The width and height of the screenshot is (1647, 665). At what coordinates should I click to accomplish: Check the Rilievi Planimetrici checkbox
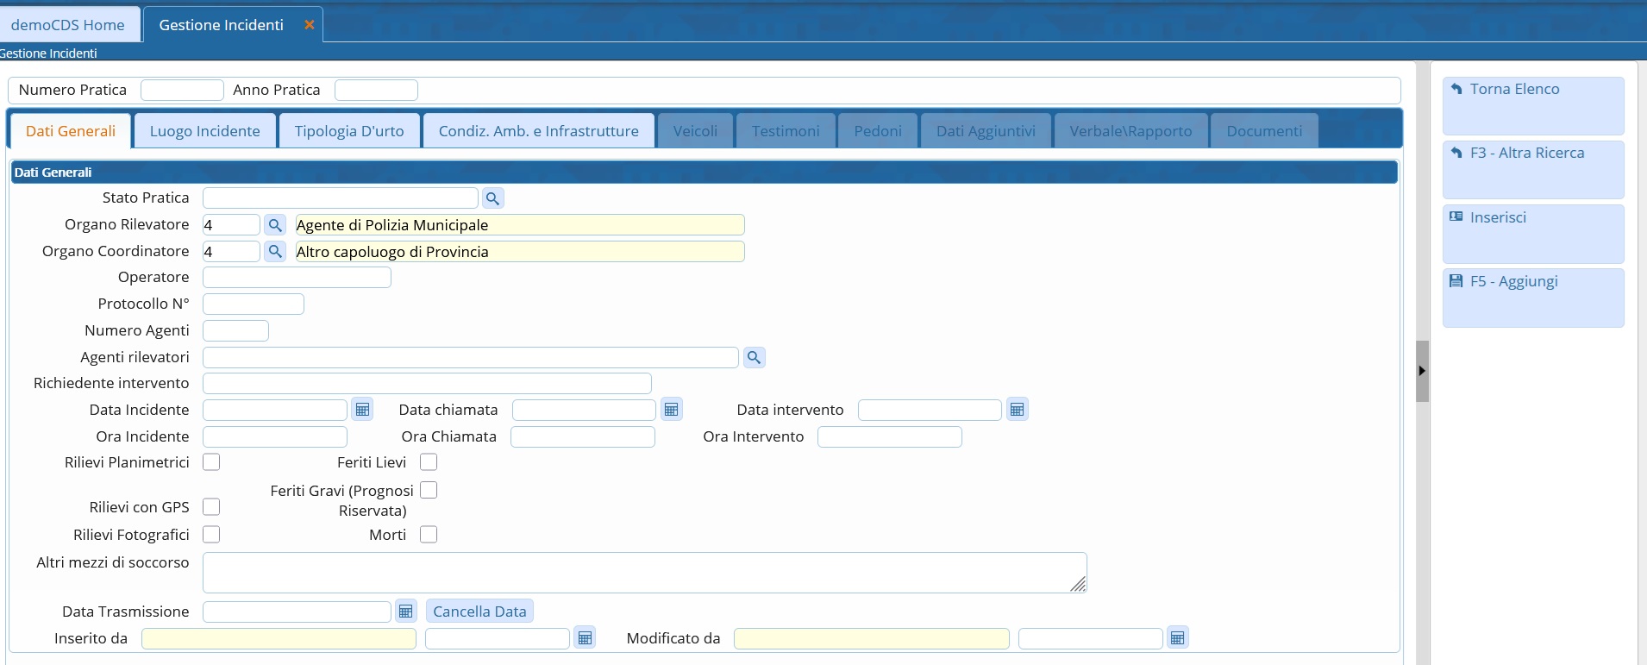211,462
